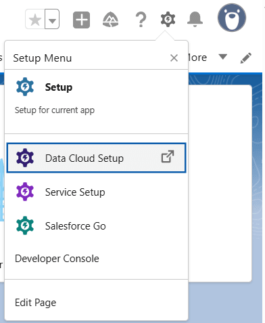Screen dimensions: 265x323
Task: Click the teal Salesforce Go gear icon
Action: point(25,225)
